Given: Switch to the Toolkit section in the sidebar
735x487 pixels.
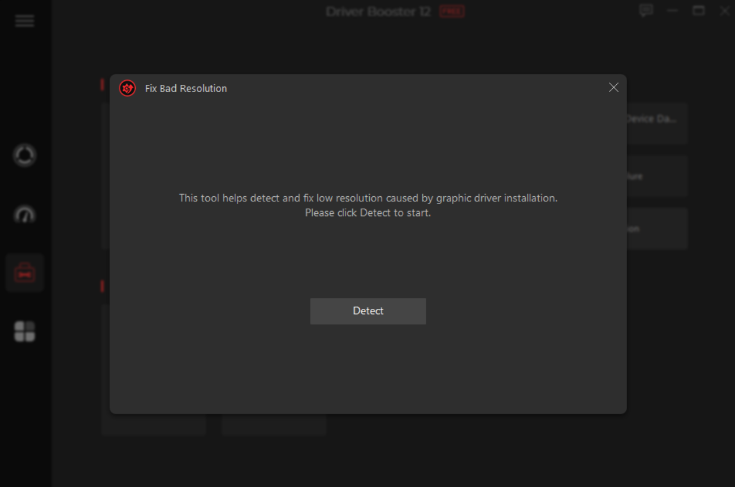Looking at the screenshot, I should tap(24, 272).
